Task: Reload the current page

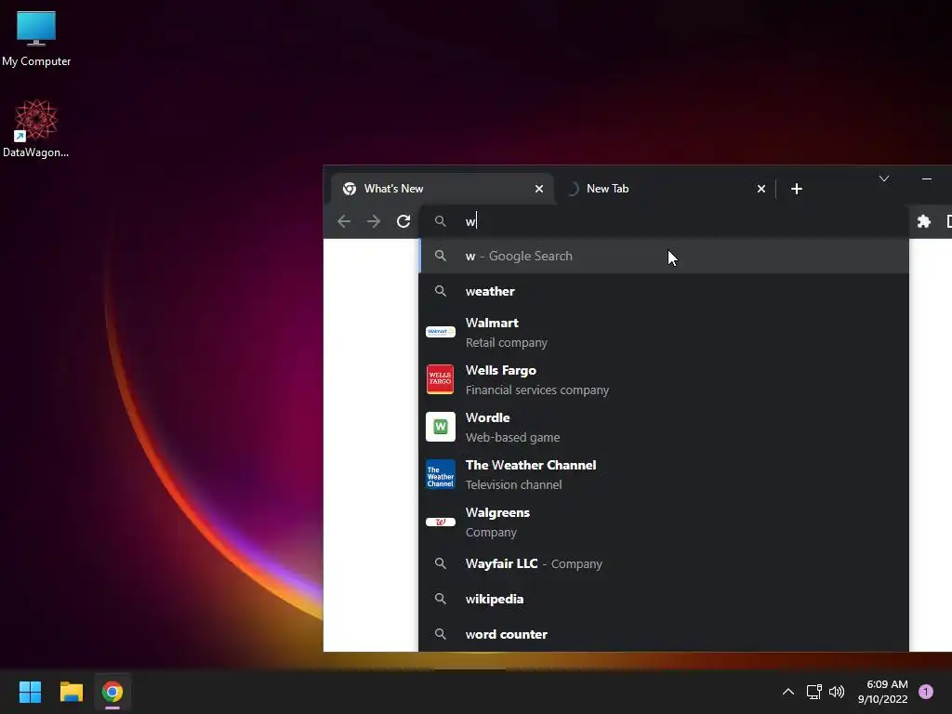Action: [x=403, y=221]
